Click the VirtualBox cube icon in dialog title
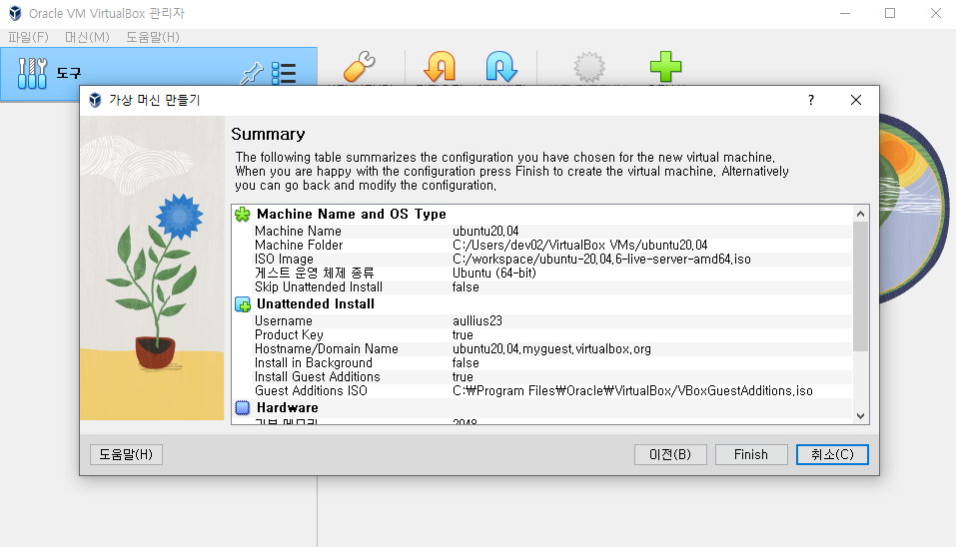Image resolution: width=956 pixels, height=547 pixels. (95, 100)
